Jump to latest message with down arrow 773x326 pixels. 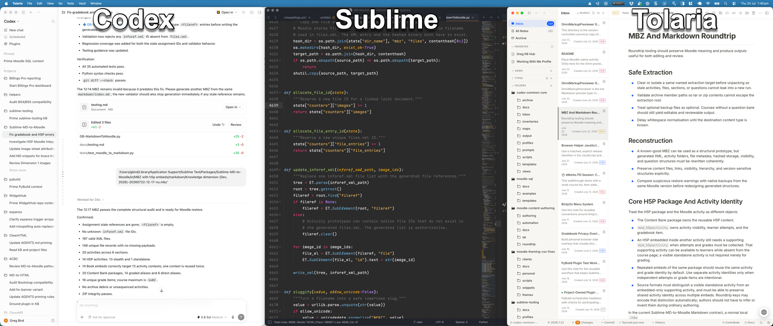pyautogui.click(x=162, y=290)
